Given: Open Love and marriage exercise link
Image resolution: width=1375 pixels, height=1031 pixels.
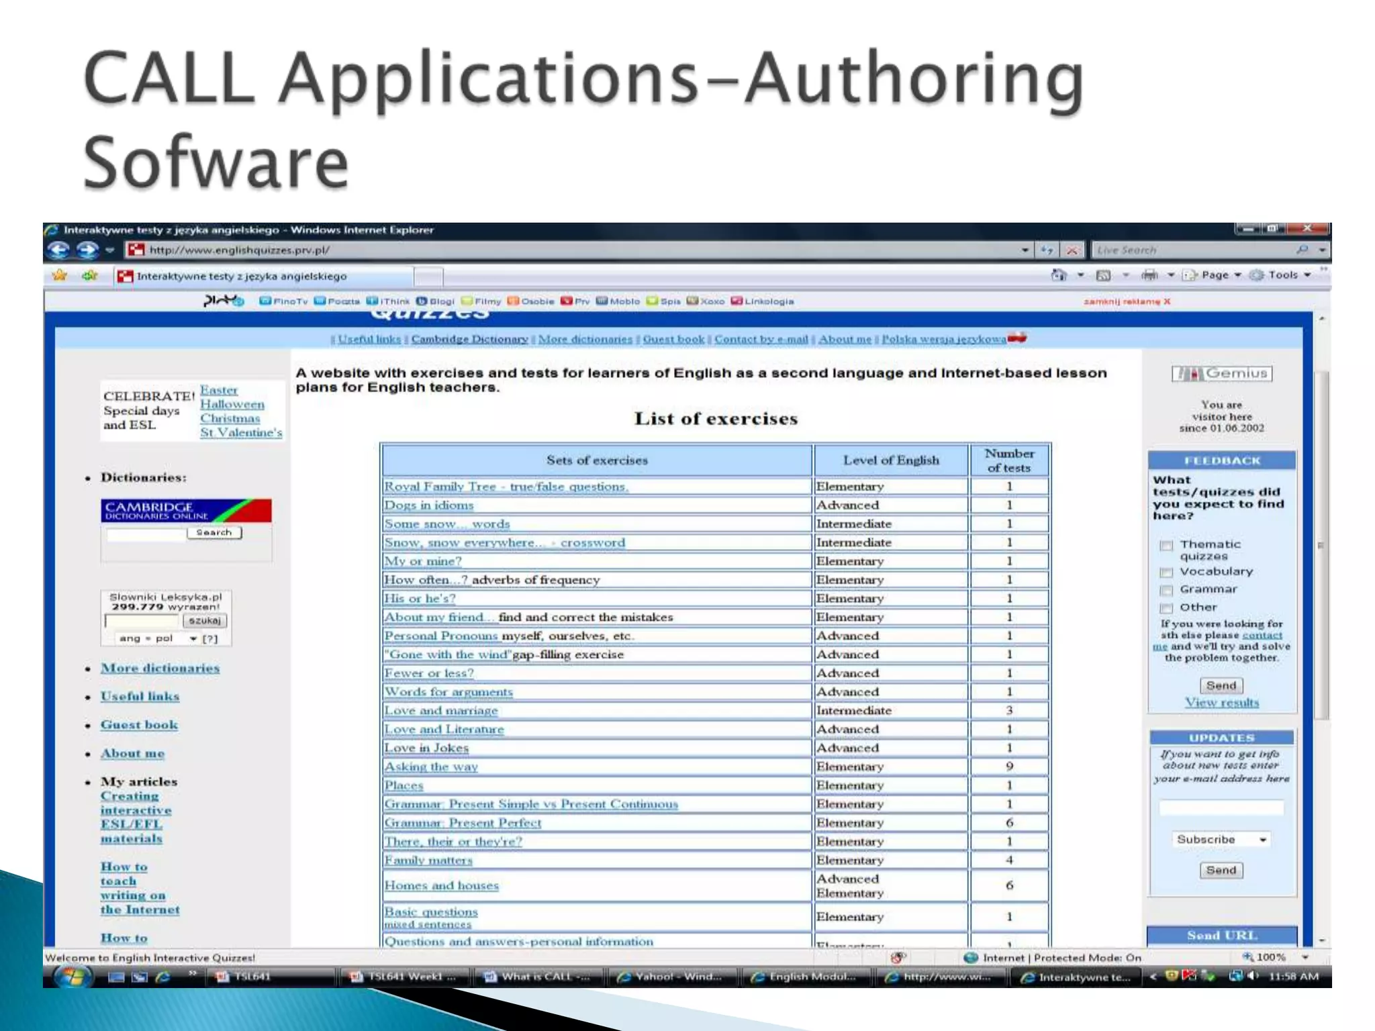Looking at the screenshot, I should (441, 710).
